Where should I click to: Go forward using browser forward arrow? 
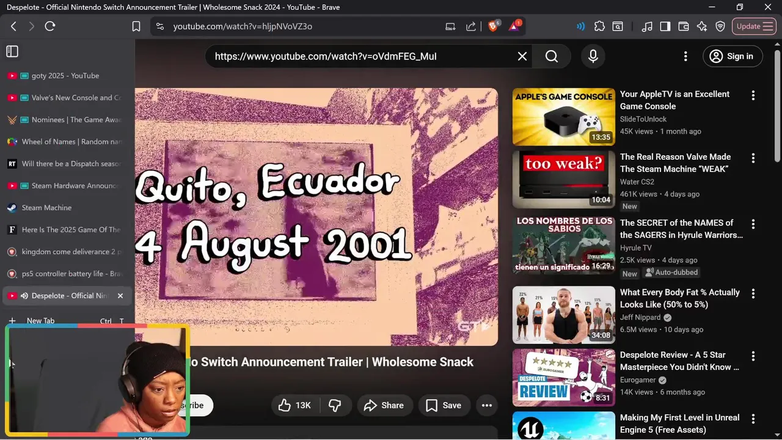click(x=32, y=26)
